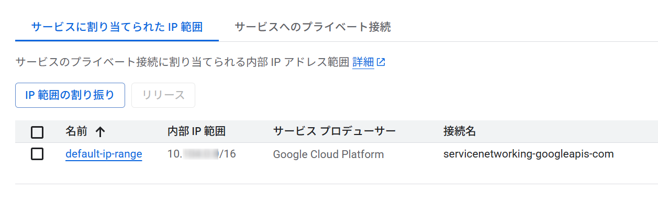
Task: Click the external link icon beside 詳細
Action: click(x=381, y=62)
